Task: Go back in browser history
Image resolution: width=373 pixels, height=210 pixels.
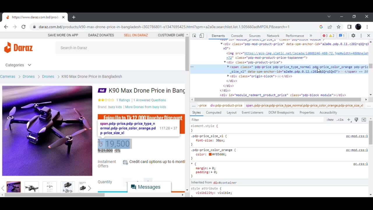Action: point(6,27)
